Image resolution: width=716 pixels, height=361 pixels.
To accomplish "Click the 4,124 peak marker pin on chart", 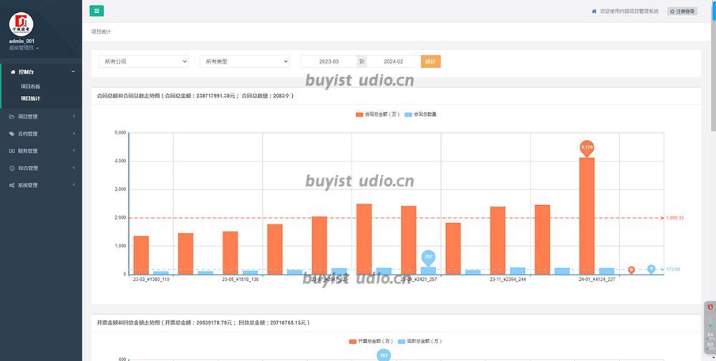I will 586,147.
